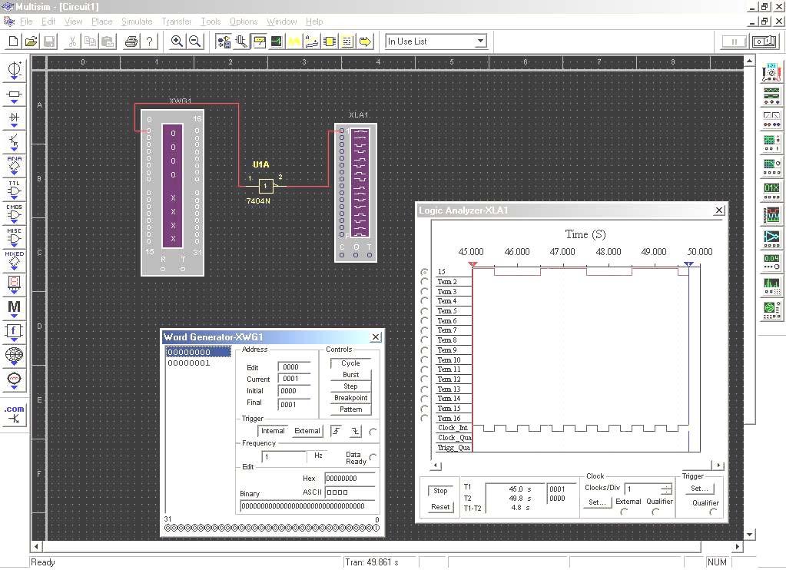Place a Multimeter instrument
The height and width of the screenshot is (570, 786).
pyautogui.click(x=771, y=73)
